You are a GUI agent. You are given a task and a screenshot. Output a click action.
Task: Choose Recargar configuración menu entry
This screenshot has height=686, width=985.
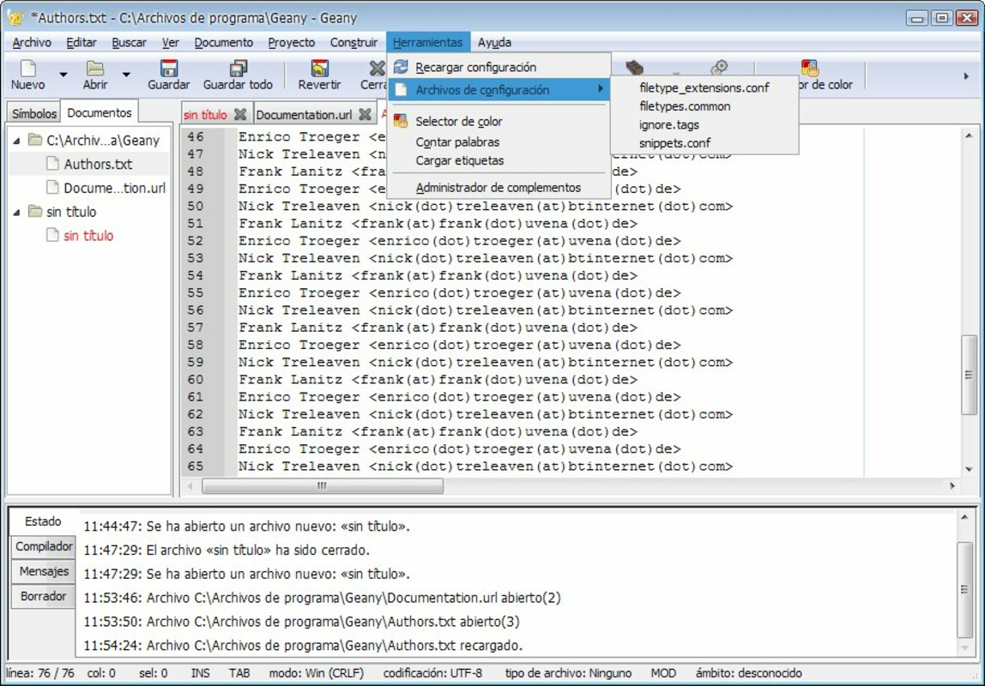click(499, 67)
